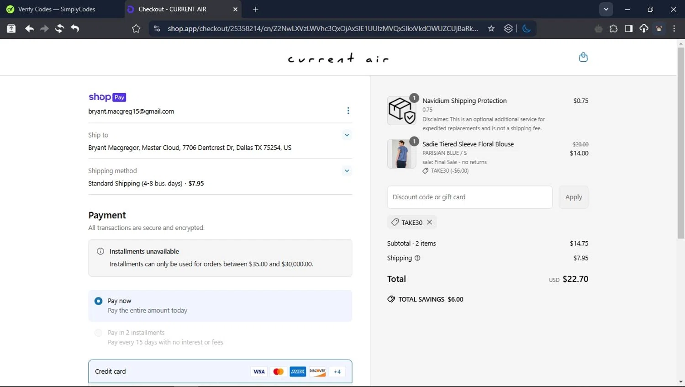Click the browser back arrow

click(x=29, y=29)
